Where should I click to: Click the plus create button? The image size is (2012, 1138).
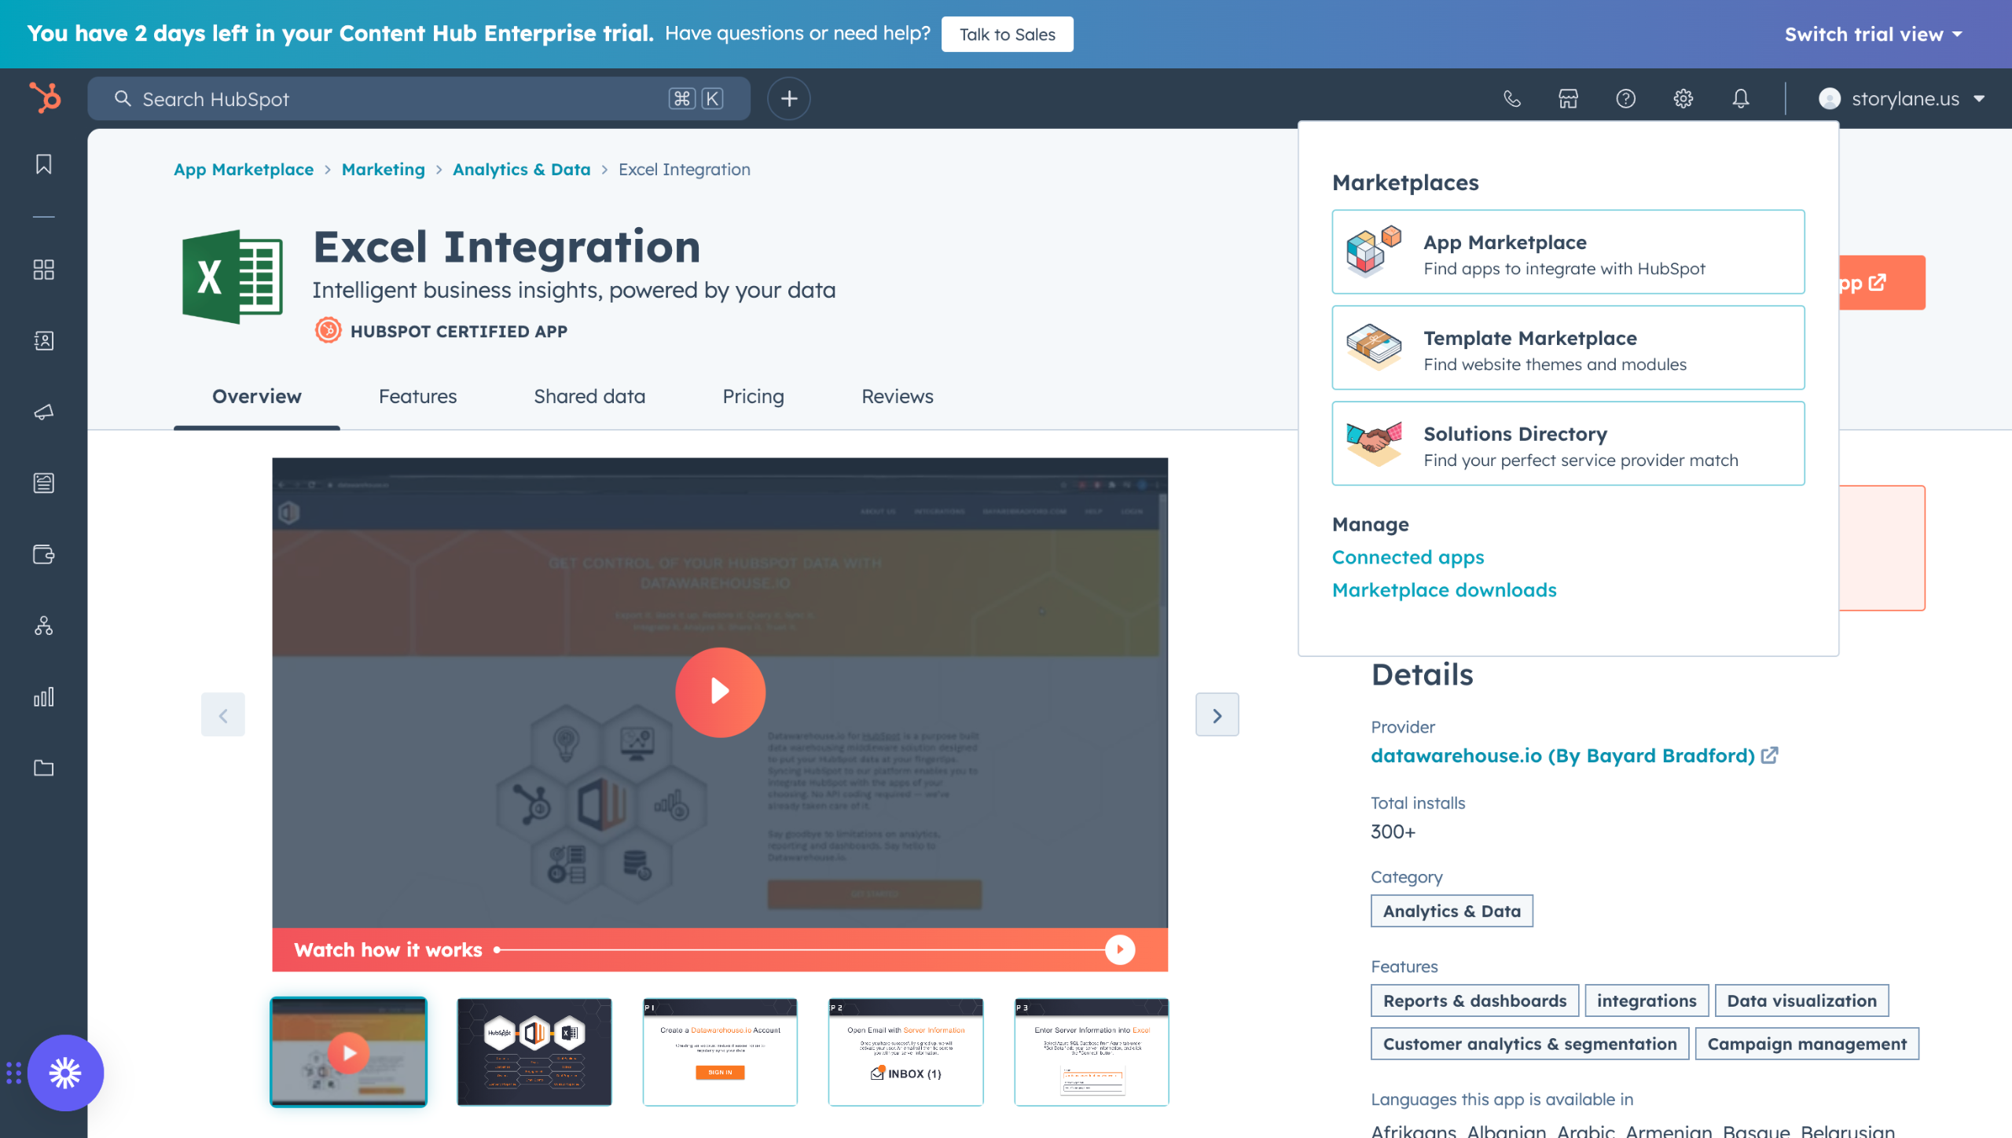coord(788,99)
